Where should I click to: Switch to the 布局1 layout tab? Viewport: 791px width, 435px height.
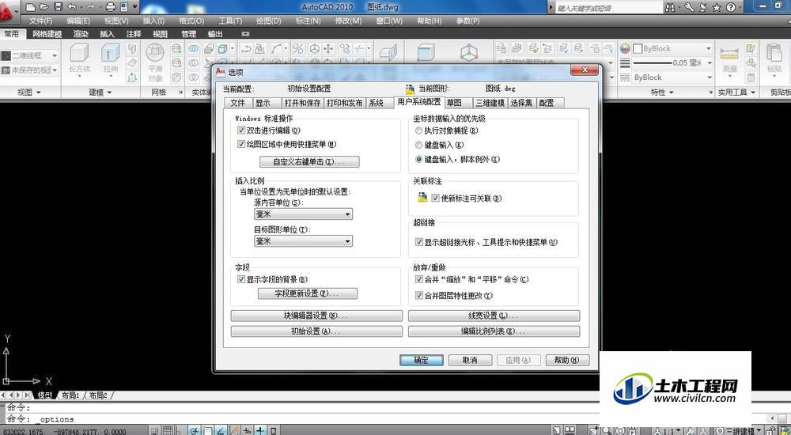70,395
